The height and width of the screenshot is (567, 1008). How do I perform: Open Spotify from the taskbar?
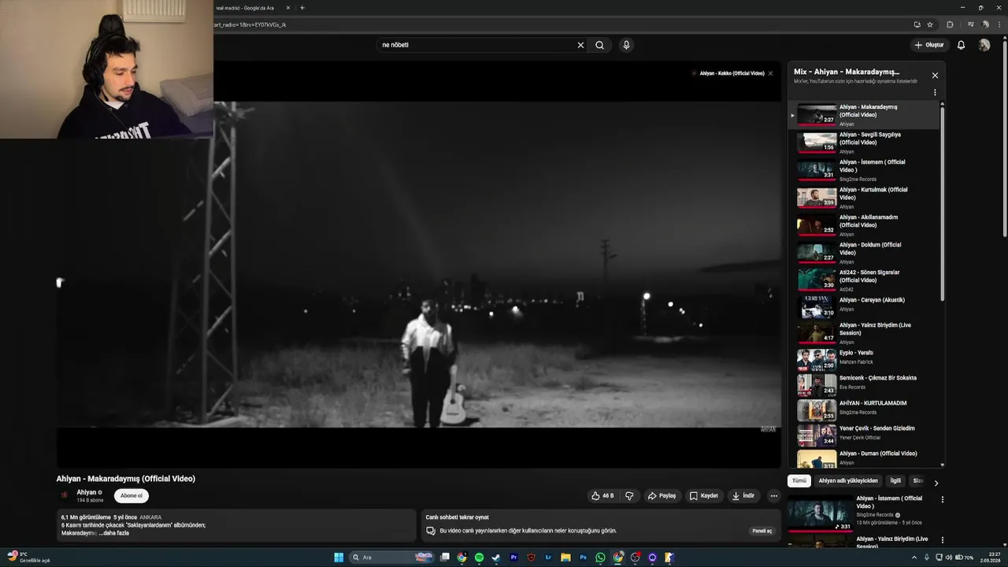click(x=479, y=558)
